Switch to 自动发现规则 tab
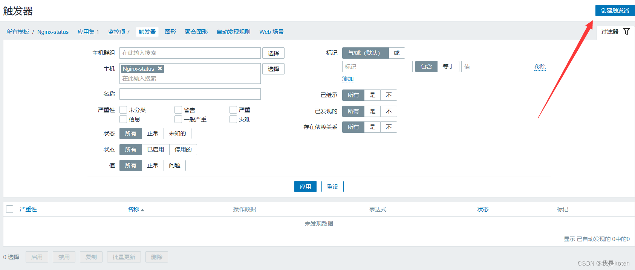The height and width of the screenshot is (270, 635). (x=233, y=32)
